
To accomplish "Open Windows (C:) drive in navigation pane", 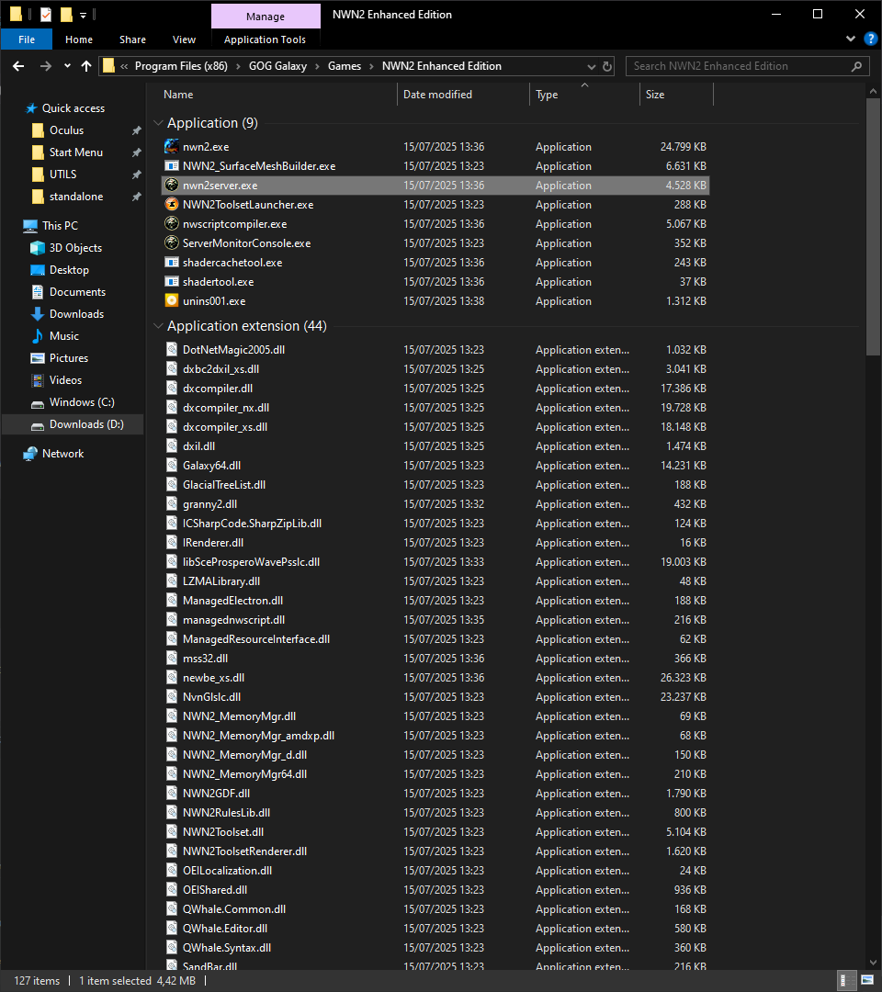I will click(82, 402).
